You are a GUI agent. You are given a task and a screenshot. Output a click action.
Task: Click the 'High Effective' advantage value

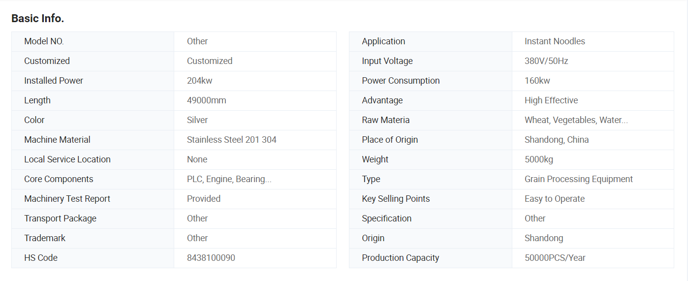coord(551,100)
